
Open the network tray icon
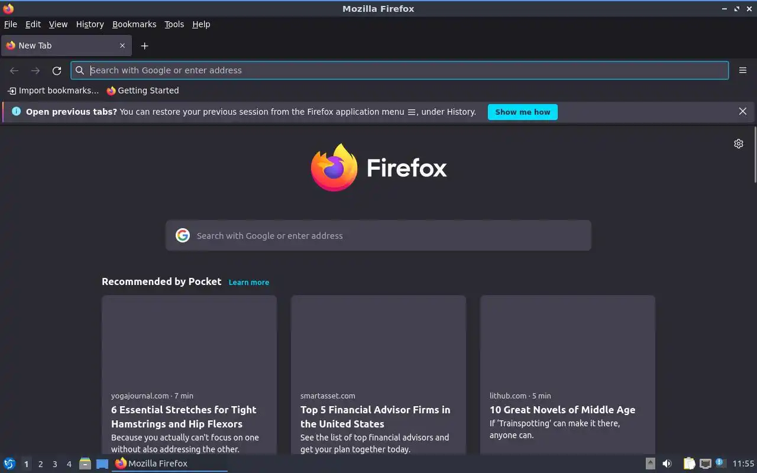705,464
